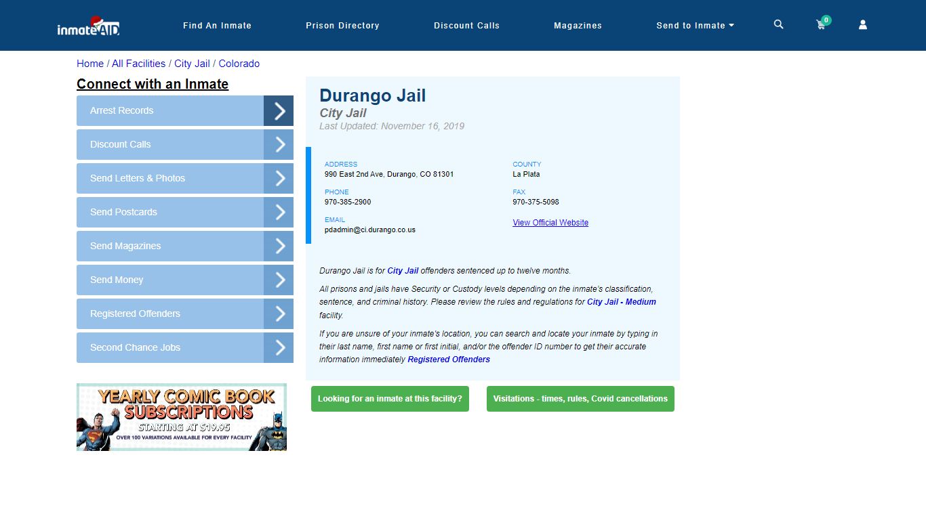926x520 pixels.
Task: Expand the Send to Inmate dropdown
Action: [x=695, y=26]
